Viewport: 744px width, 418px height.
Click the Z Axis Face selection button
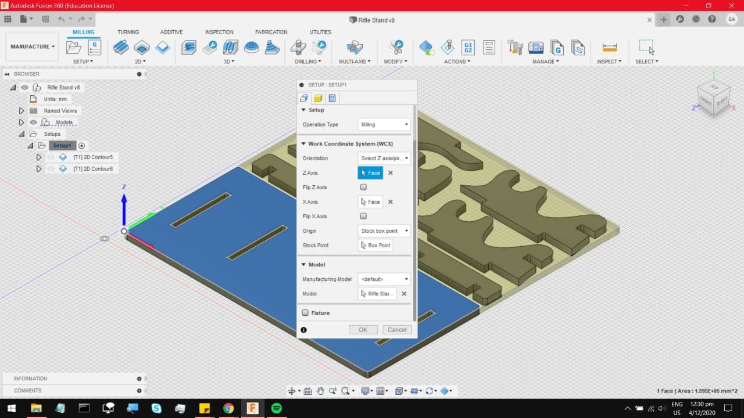370,172
